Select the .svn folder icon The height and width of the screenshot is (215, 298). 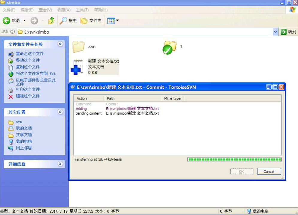(x=78, y=46)
